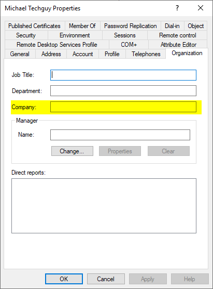Select the Account tab

pos(83,54)
